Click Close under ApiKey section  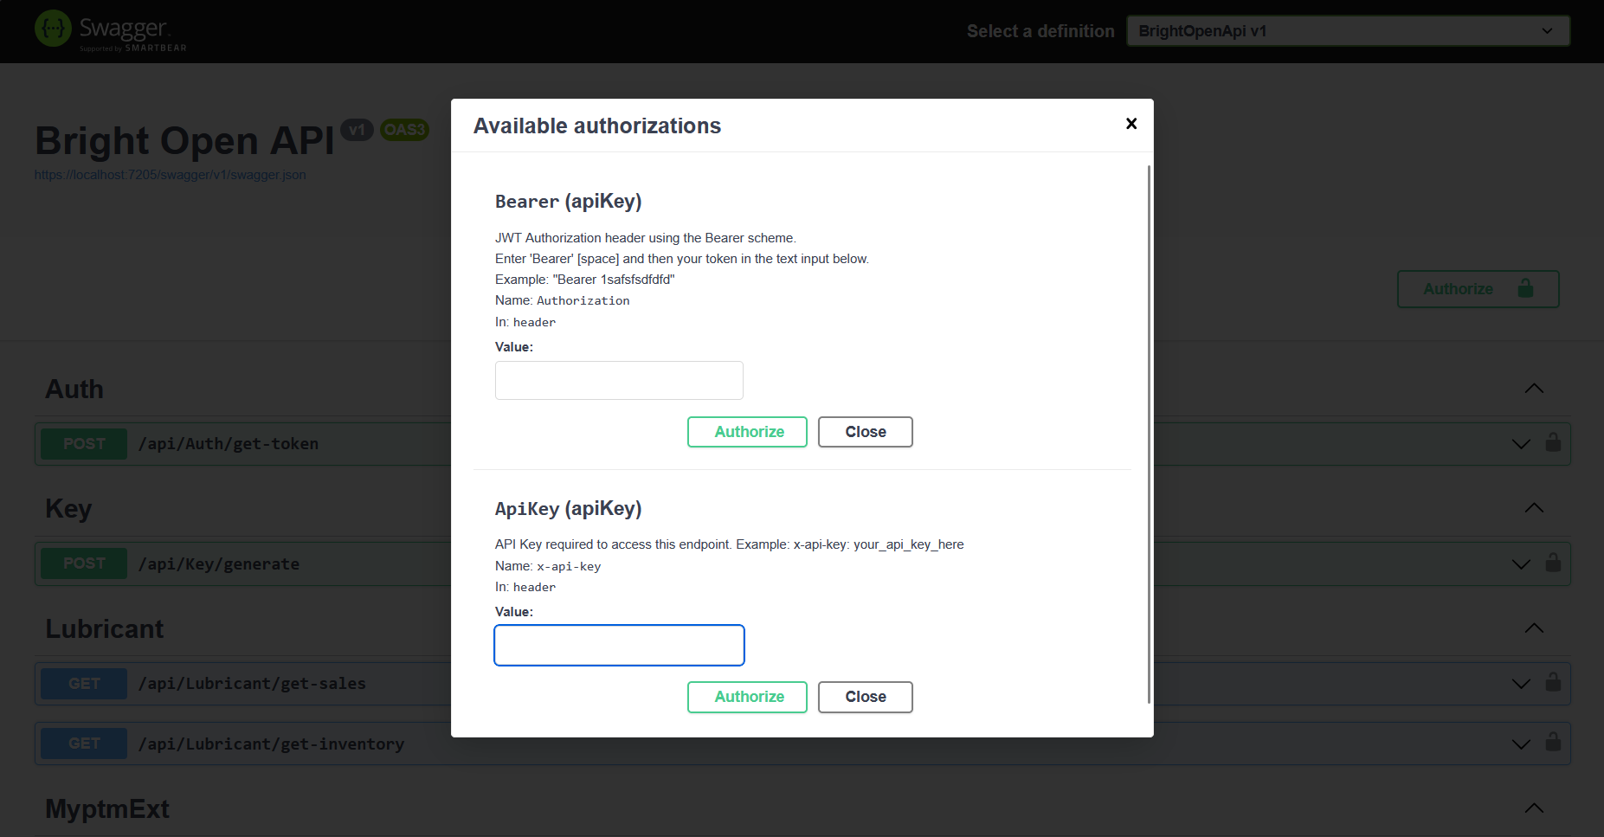click(866, 697)
